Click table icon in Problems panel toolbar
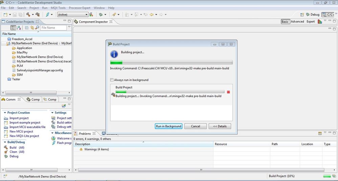338x181 pixels. (320, 133)
